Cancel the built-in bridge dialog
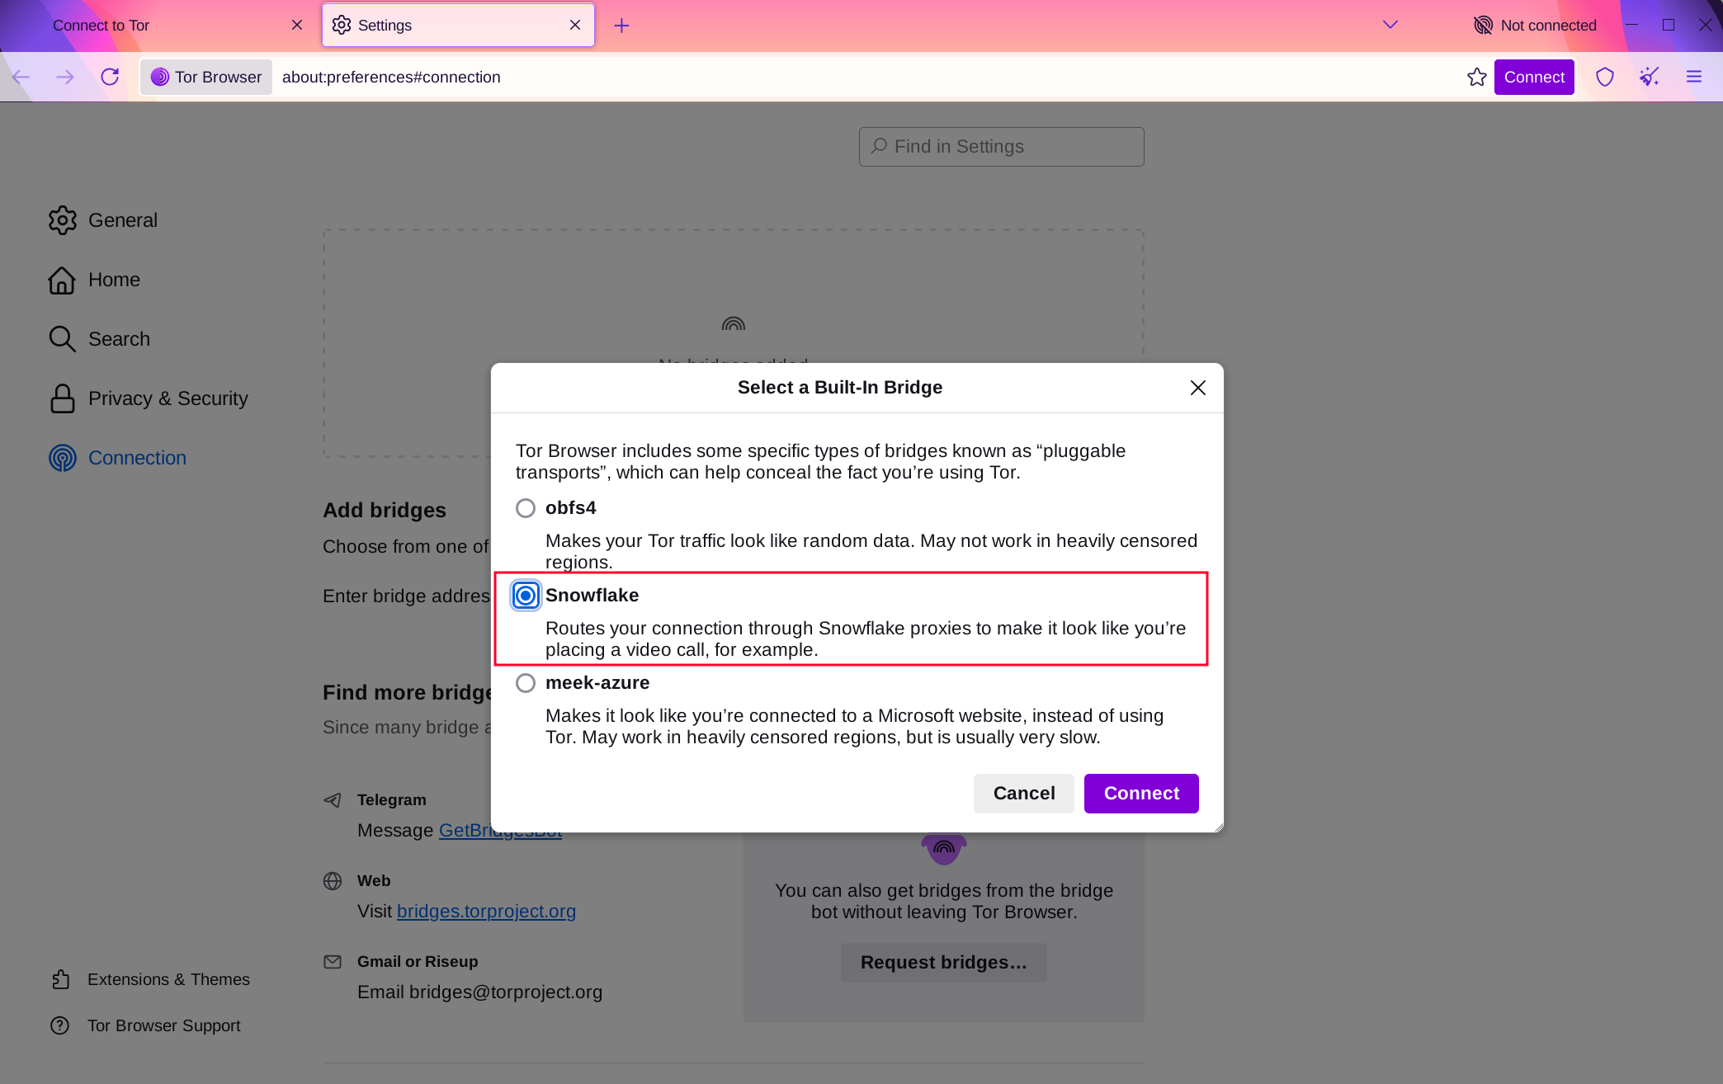This screenshot has height=1084, width=1723. [x=1024, y=794]
